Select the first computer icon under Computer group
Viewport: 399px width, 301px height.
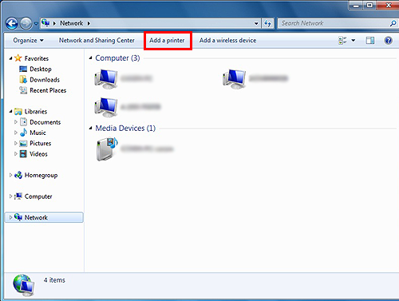click(x=106, y=79)
